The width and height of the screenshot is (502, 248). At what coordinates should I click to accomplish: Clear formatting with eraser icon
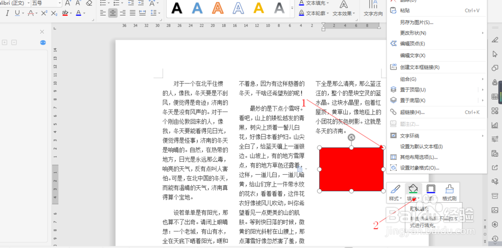[x=89, y=3]
